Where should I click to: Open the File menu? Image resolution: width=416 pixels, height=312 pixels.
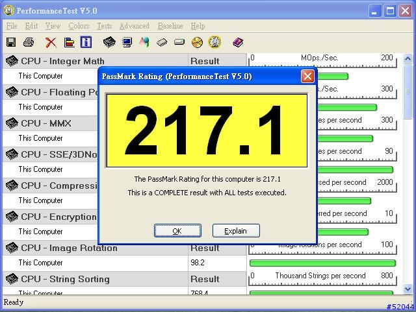[12, 26]
